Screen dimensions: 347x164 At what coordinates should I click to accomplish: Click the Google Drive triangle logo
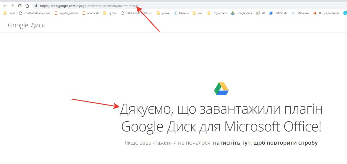pyautogui.click(x=221, y=88)
